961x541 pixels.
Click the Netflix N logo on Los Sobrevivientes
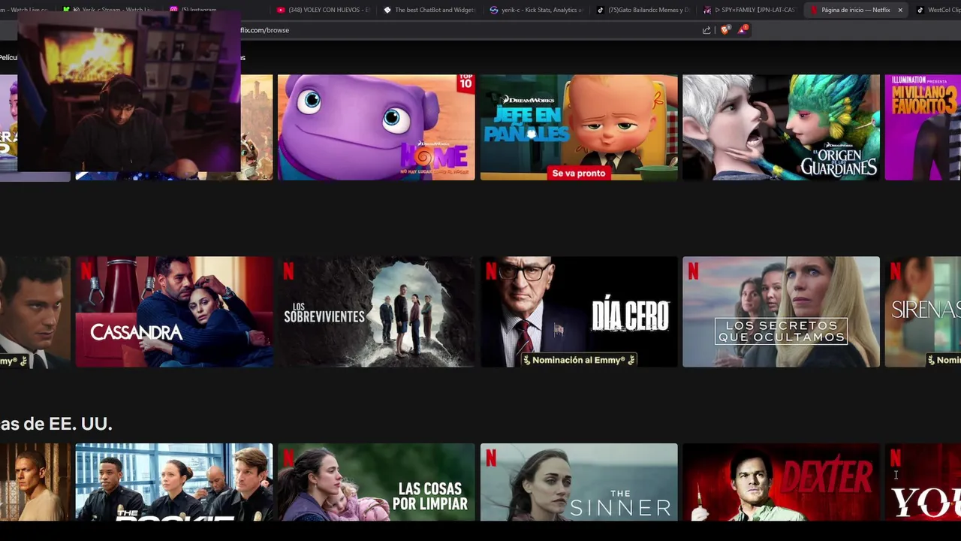tap(288, 270)
